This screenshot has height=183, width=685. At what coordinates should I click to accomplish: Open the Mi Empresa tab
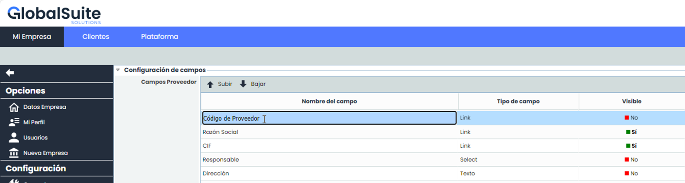click(32, 37)
